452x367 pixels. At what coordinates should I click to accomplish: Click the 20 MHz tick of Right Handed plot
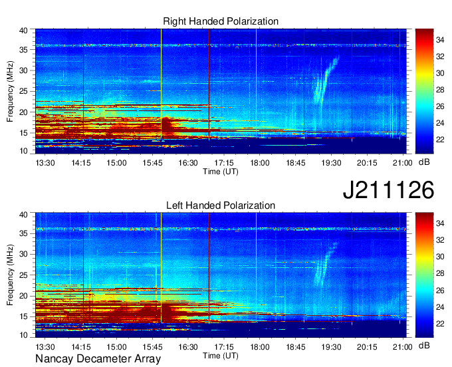[x=24, y=112]
